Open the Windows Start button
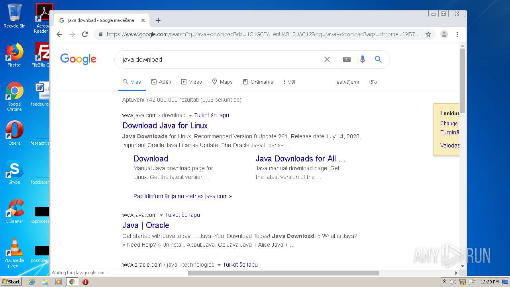The image size is (510, 287). click(11, 282)
